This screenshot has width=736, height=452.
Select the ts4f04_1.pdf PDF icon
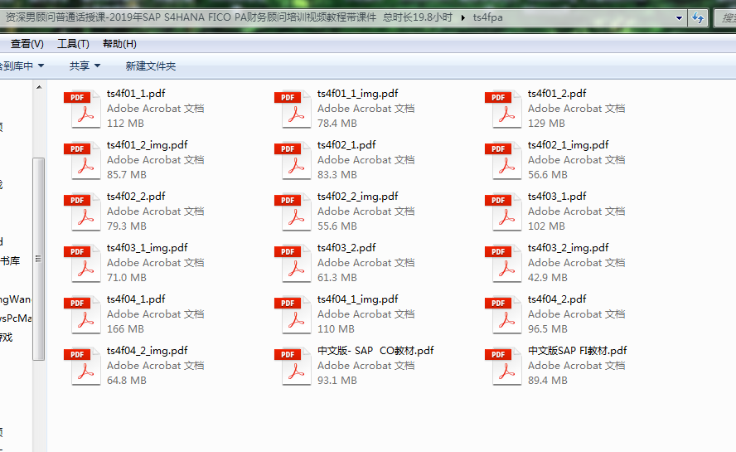[81, 314]
